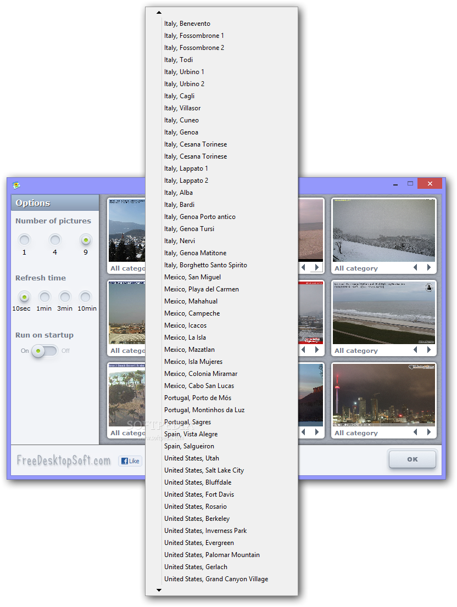Set refresh time to 1min
457x607 pixels.
pyautogui.click(x=44, y=297)
